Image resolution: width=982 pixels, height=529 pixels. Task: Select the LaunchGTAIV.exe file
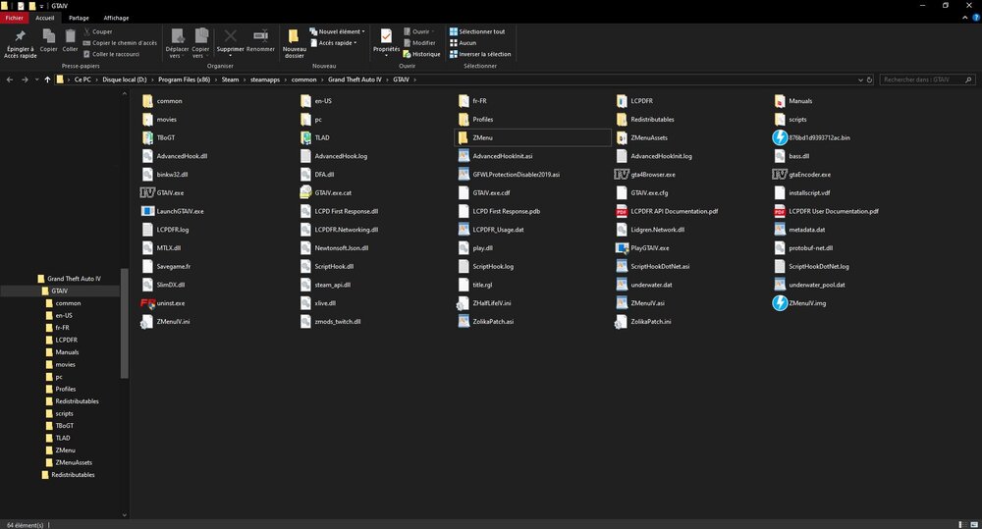pyautogui.click(x=173, y=211)
